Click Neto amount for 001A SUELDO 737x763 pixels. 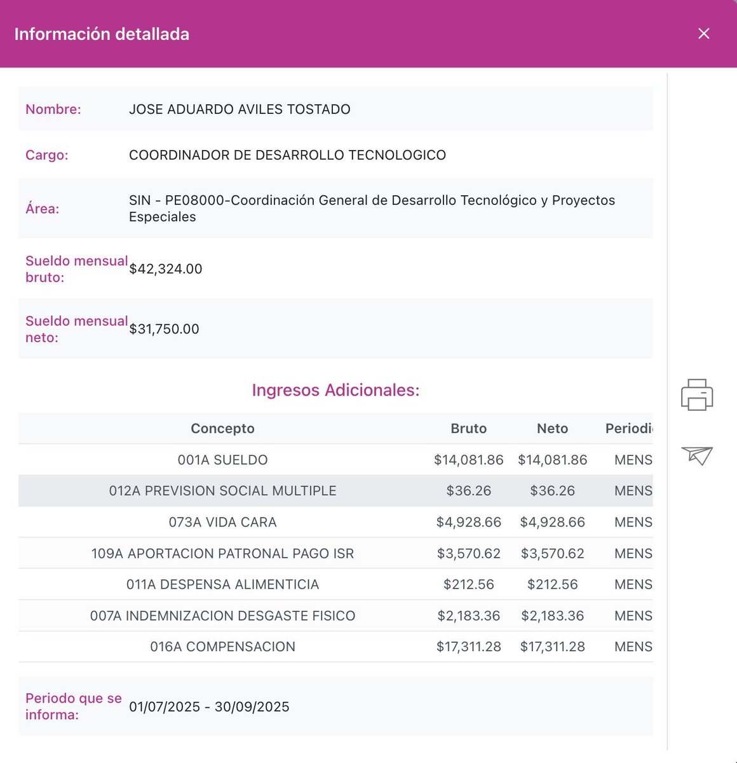pos(553,460)
